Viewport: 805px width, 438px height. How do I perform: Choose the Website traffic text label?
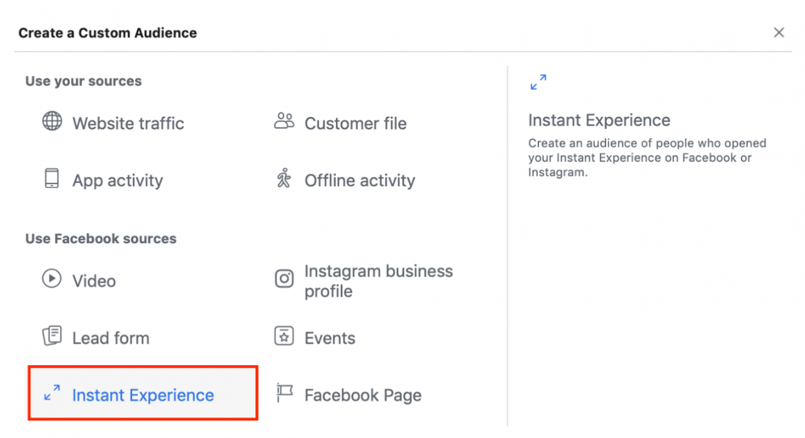[128, 124]
